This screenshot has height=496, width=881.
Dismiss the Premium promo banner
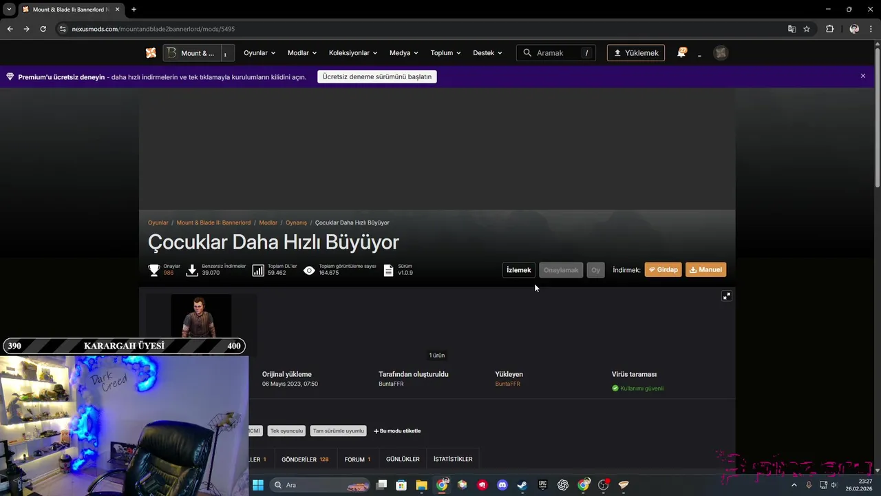[863, 76]
